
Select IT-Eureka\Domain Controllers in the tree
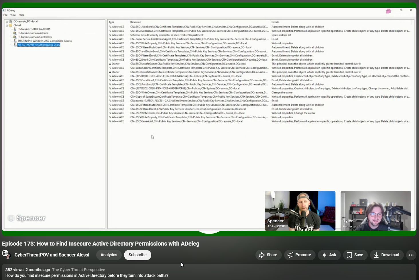click(35, 37)
